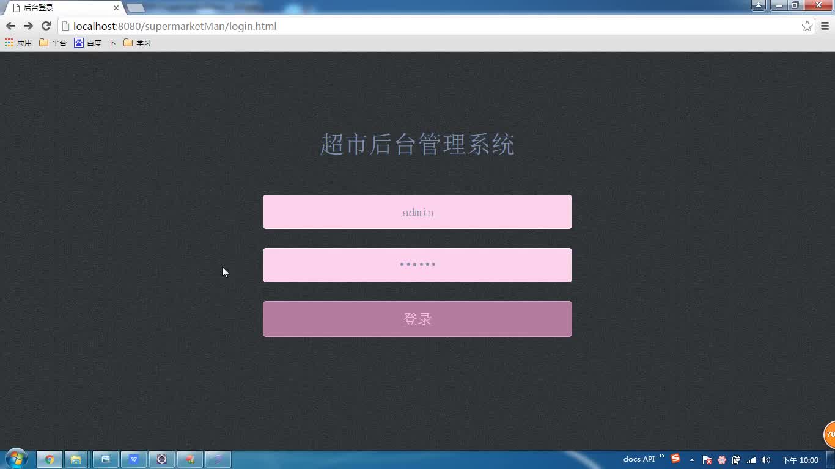Open the 应用 apps shortcut
This screenshot has width=835, height=469.
point(18,43)
